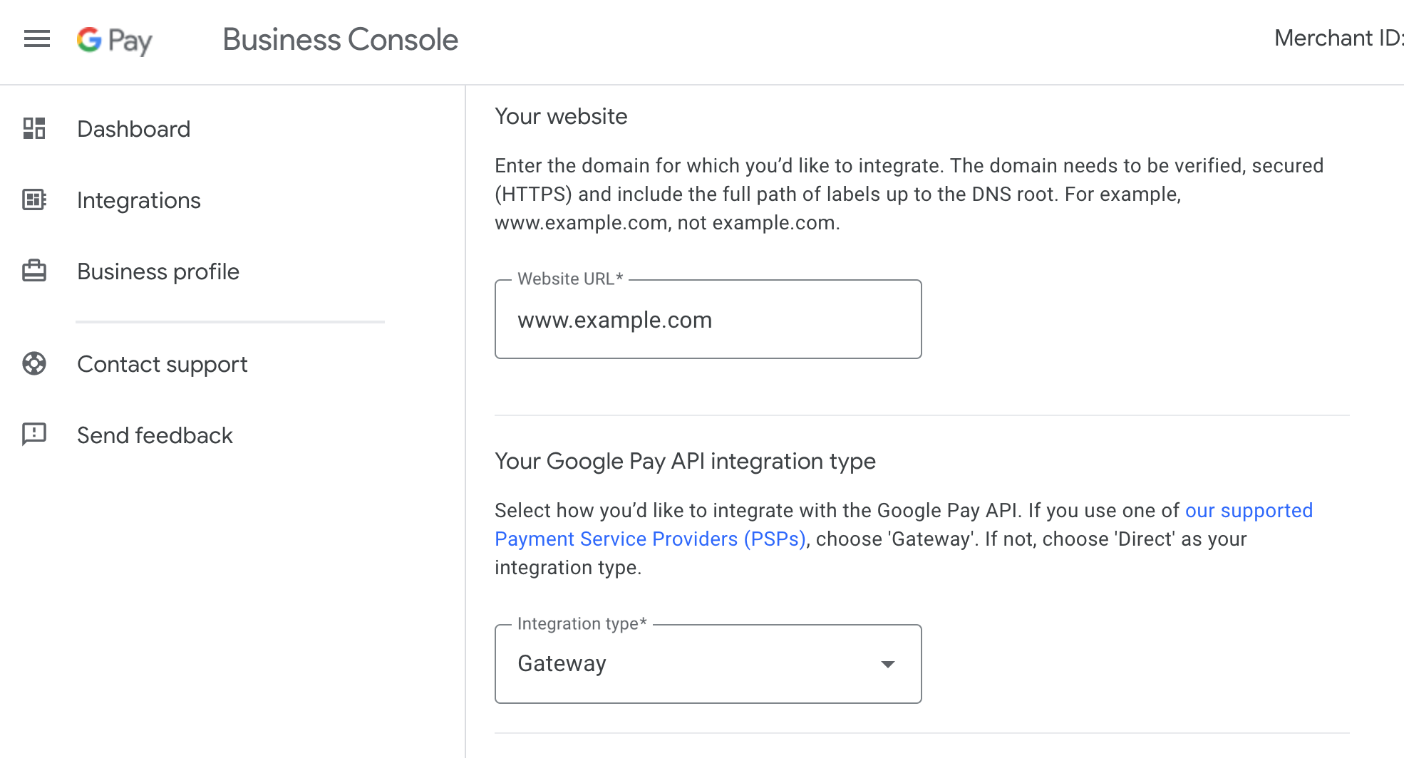Focus the Website URL input field
Viewport: 1404px width, 758px height.
click(x=708, y=319)
